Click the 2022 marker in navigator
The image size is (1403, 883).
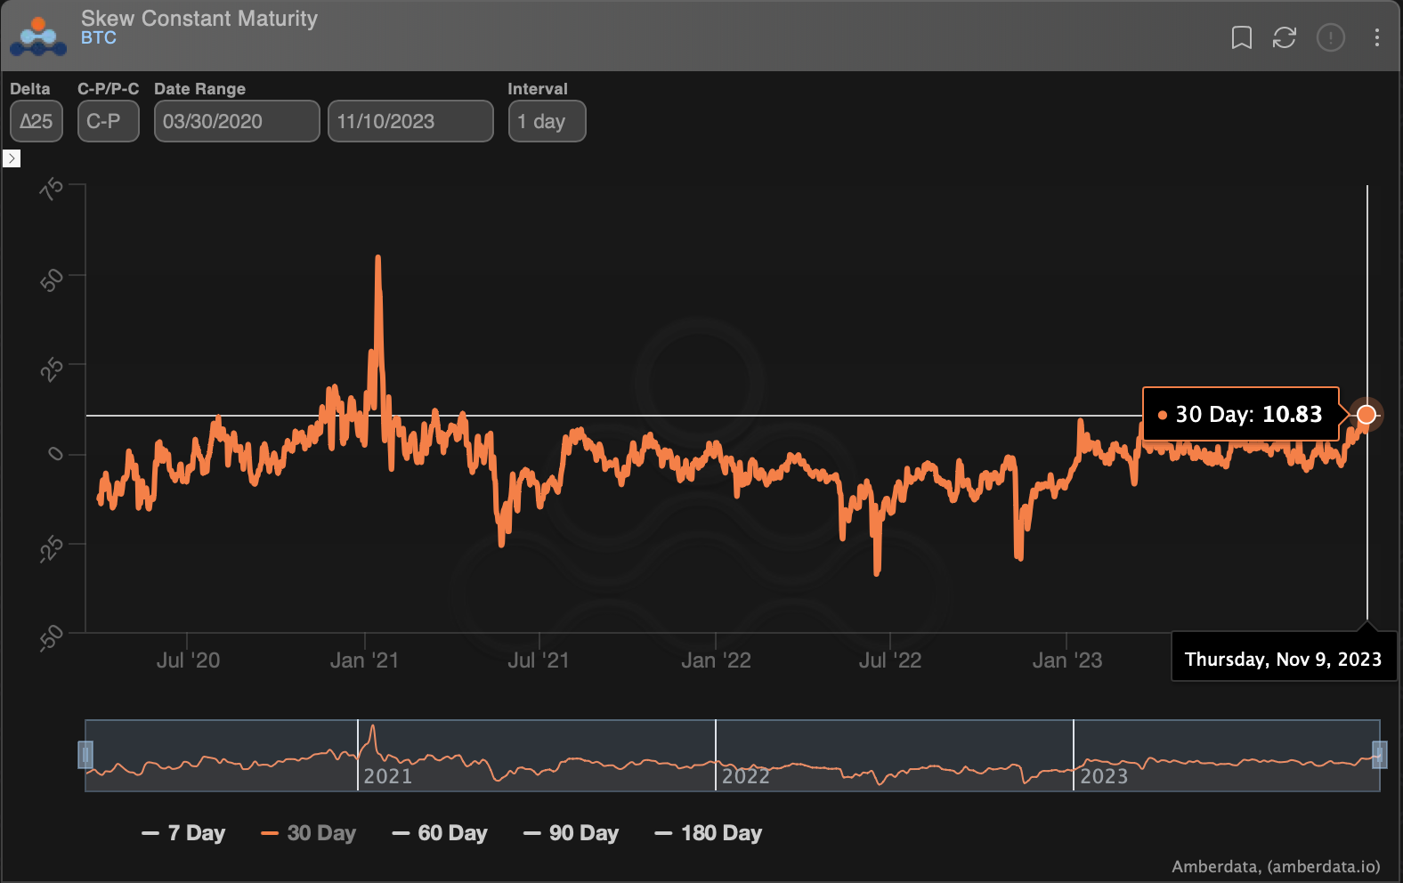(x=746, y=776)
